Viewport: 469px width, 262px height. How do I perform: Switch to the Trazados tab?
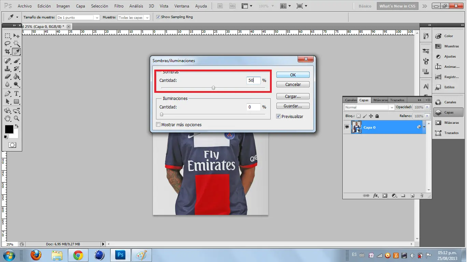click(x=397, y=100)
